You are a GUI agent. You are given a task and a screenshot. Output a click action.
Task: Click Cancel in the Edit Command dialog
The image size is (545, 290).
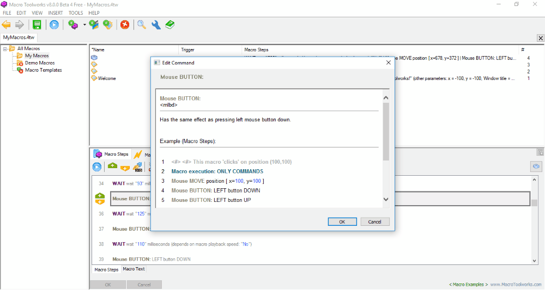click(x=375, y=221)
